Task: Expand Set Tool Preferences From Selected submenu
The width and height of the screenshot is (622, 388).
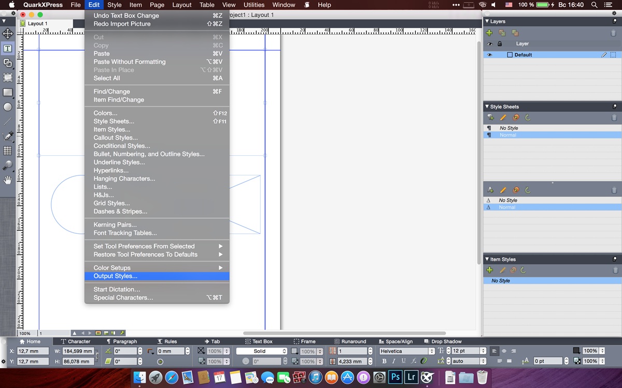Action: pyautogui.click(x=157, y=246)
